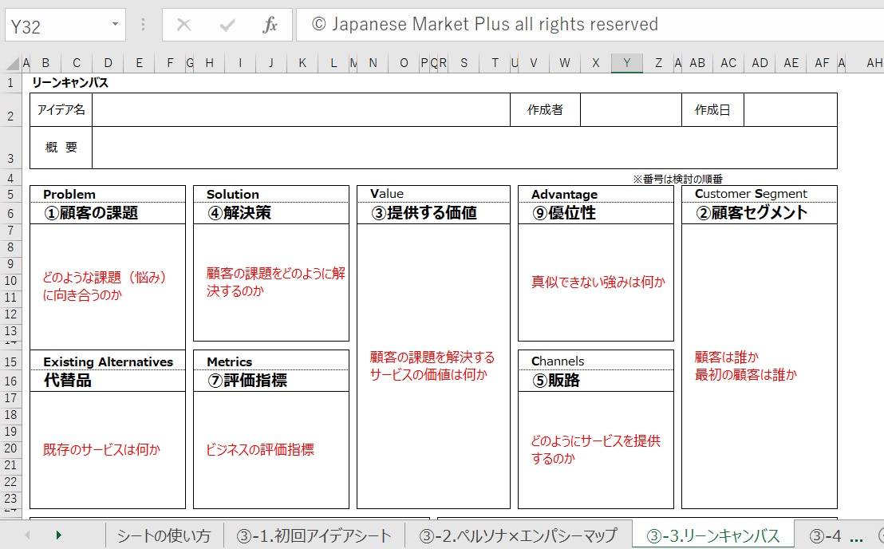Open the Name Box dropdown arrow
884x549 pixels.
coord(115,24)
